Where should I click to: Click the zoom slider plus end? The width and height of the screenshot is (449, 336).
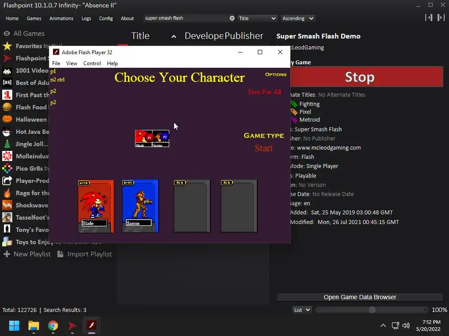pos(425,310)
